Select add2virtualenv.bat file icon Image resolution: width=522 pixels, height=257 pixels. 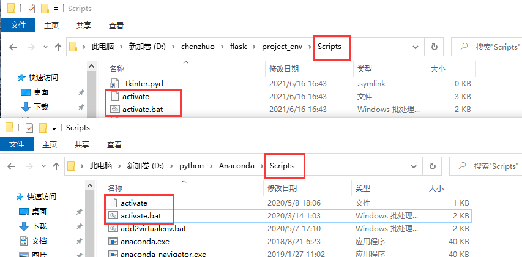[x=113, y=229]
